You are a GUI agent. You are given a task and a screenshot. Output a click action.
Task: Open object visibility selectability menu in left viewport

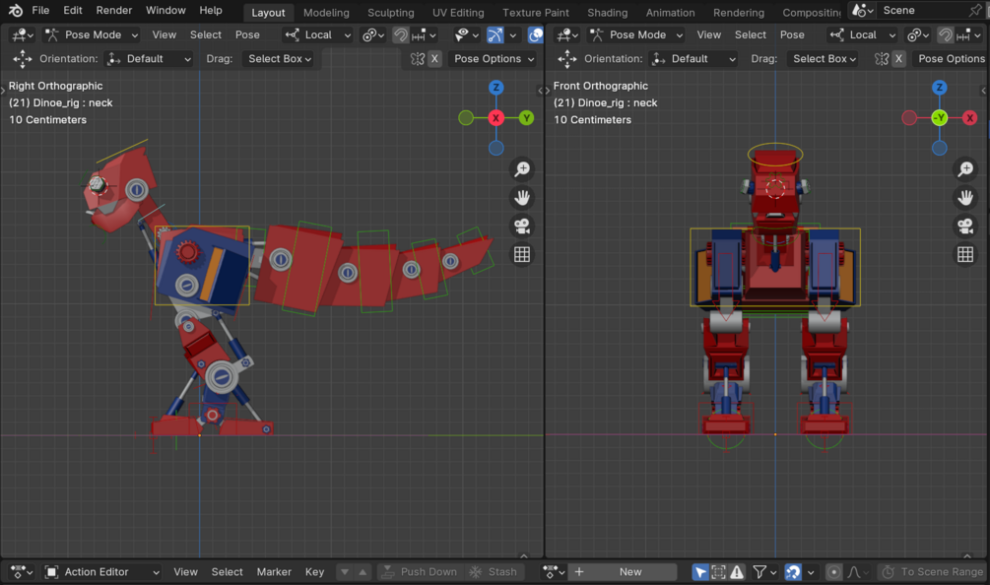pyautogui.click(x=467, y=34)
